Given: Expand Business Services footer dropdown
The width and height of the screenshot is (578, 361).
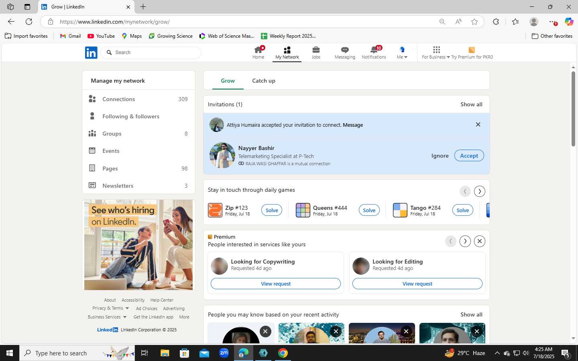Looking at the screenshot, I should pyautogui.click(x=107, y=317).
